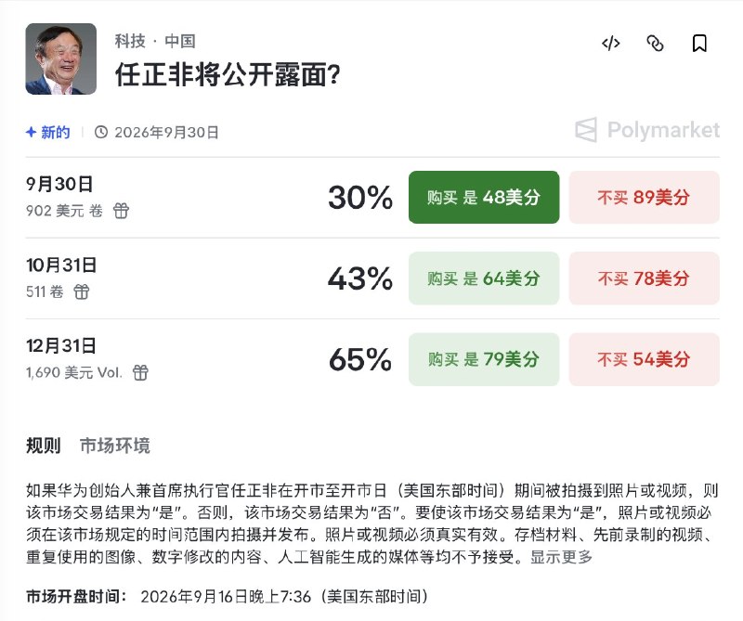Click the gift icon on the 9月30日 row
The height and width of the screenshot is (621, 743).
point(121,211)
